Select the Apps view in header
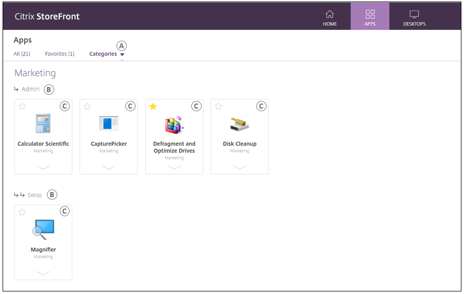This screenshot has height=294, width=464. pos(370,16)
